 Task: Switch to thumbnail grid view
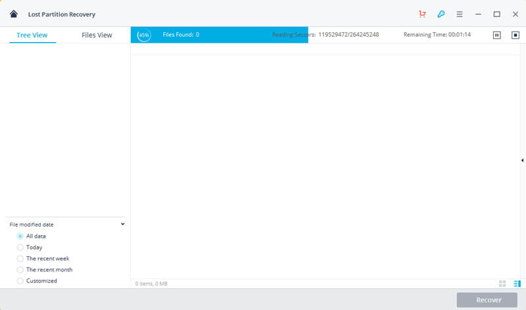coord(502,284)
